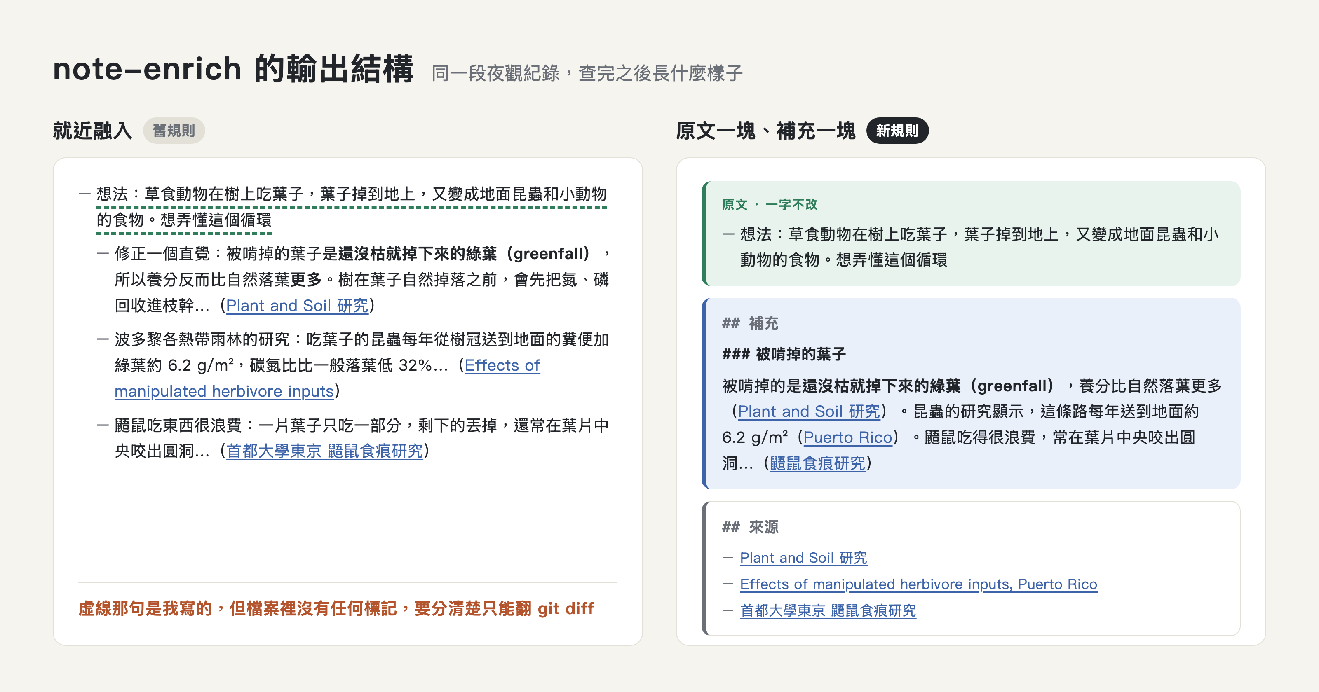Click the 想法 text inside green 原文 block

point(979,247)
